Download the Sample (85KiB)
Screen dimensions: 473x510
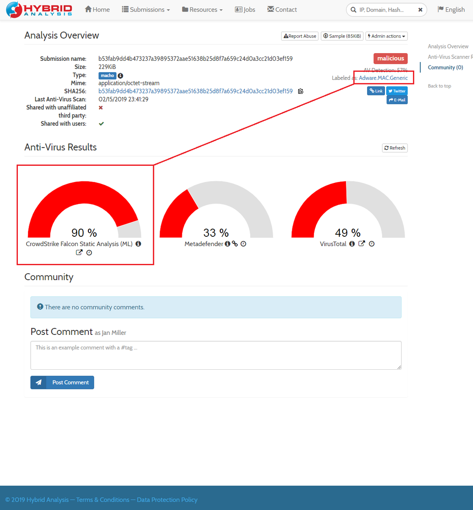(342, 36)
